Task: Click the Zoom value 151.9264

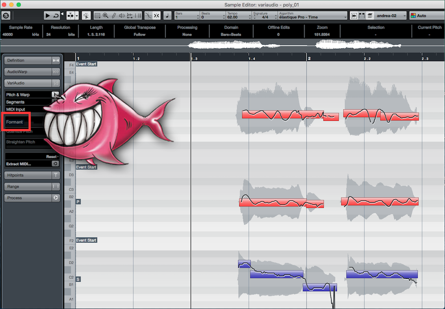Action: (322, 35)
